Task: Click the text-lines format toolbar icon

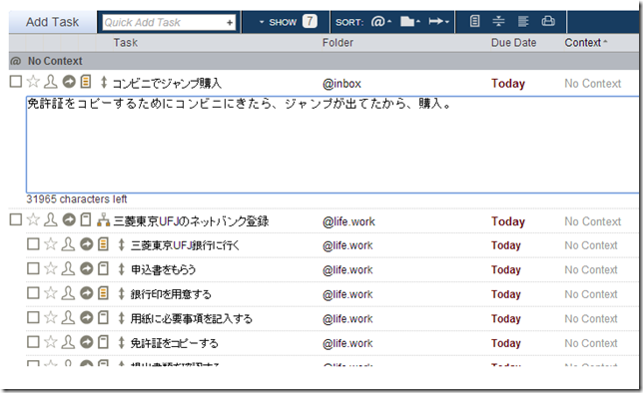Action: pyautogui.click(x=523, y=21)
